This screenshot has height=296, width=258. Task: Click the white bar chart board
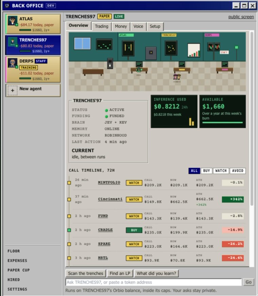pyautogui.click(x=194, y=50)
